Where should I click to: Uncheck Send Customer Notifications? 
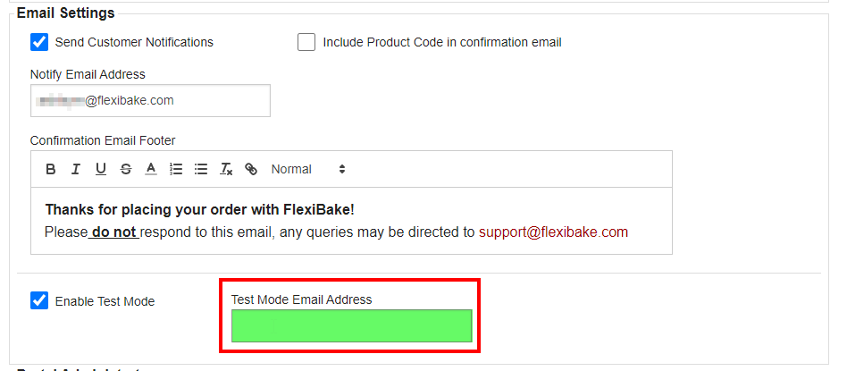(39, 42)
